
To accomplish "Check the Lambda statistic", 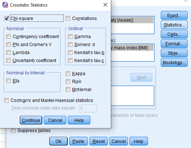I will [x=8, y=53].
